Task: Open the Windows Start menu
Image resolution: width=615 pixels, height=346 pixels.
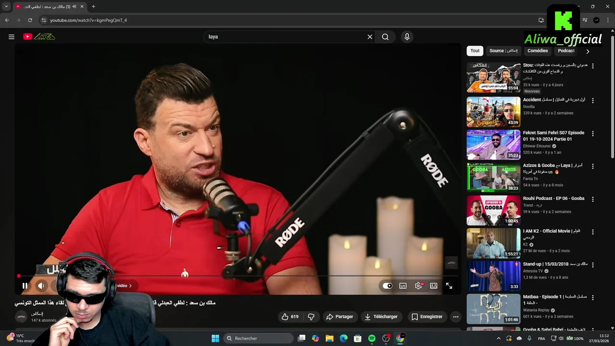Action: coord(215,338)
